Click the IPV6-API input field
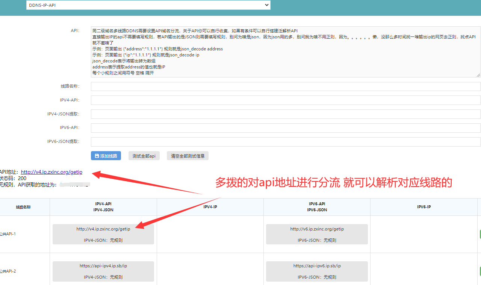This screenshot has height=285, width=481. click(286, 127)
